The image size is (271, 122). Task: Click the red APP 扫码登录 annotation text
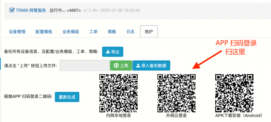coord(236,43)
